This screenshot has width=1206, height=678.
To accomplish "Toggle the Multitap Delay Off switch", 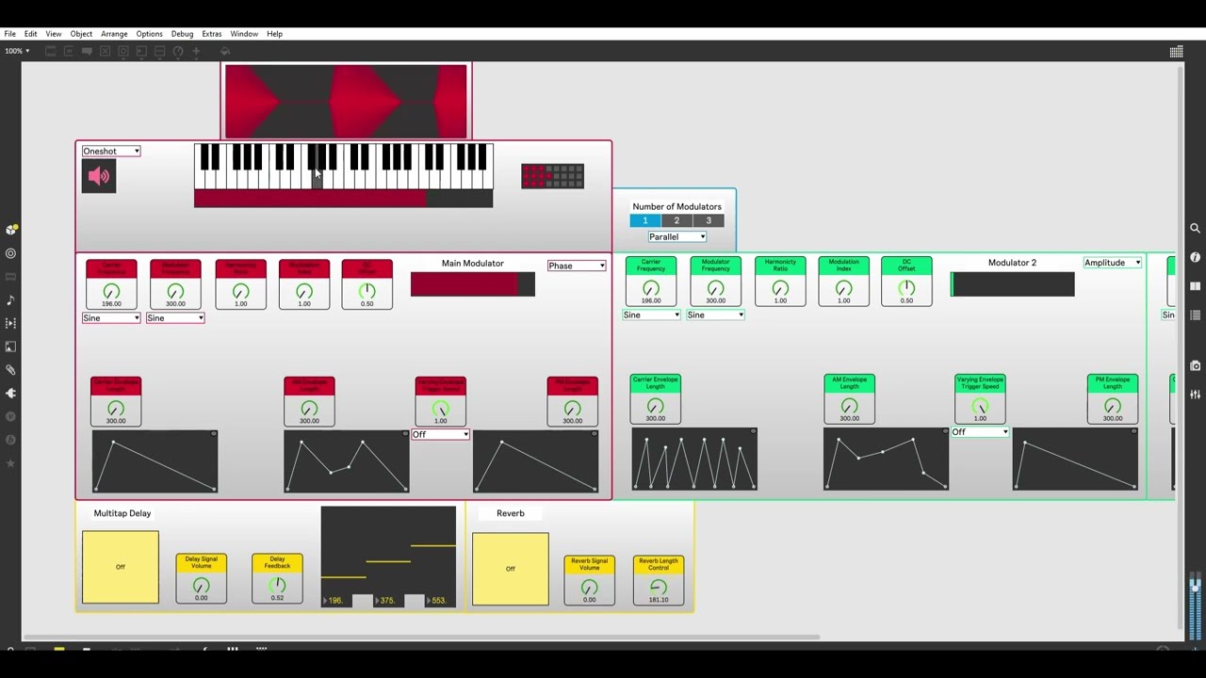I will 121,567.
